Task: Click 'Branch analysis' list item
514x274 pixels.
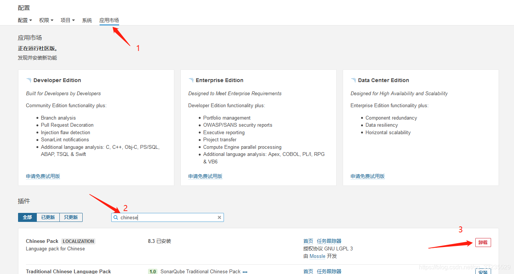Action: pos(58,118)
